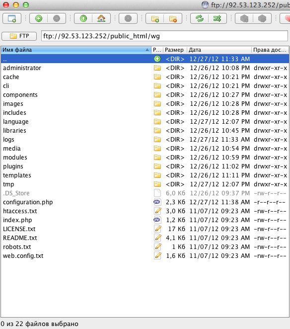Delete folder with minus folder icon
The height and width of the screenshot is (329, 290).
[173, 18]
